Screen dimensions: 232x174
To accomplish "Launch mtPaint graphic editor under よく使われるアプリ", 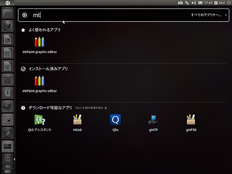I will pos(39,45).
